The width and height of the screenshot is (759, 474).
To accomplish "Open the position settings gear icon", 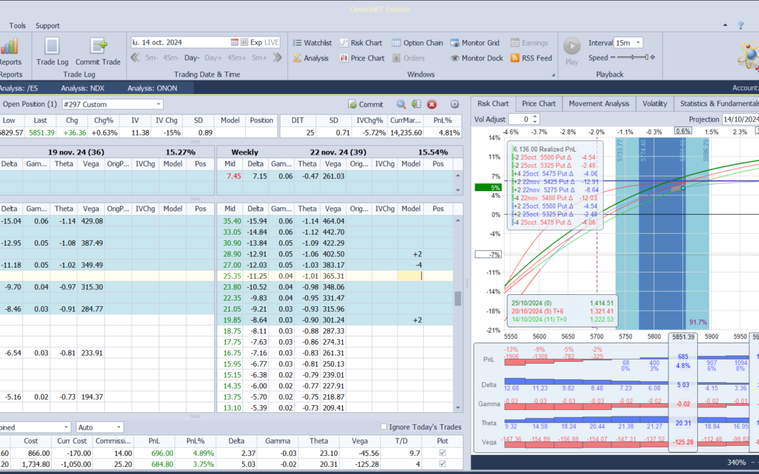I will 454,104.
